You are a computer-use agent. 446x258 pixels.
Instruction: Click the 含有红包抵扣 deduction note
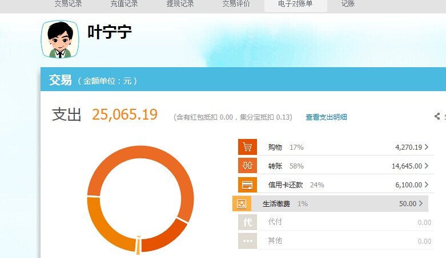232,117
